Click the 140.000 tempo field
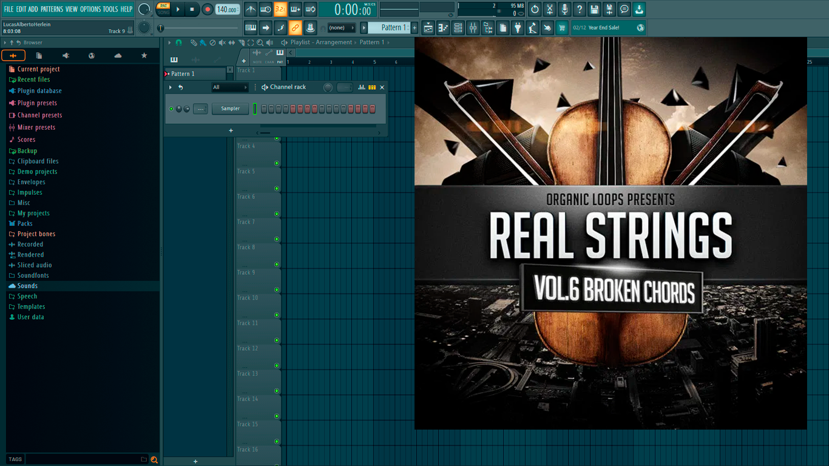 [227, 9]
